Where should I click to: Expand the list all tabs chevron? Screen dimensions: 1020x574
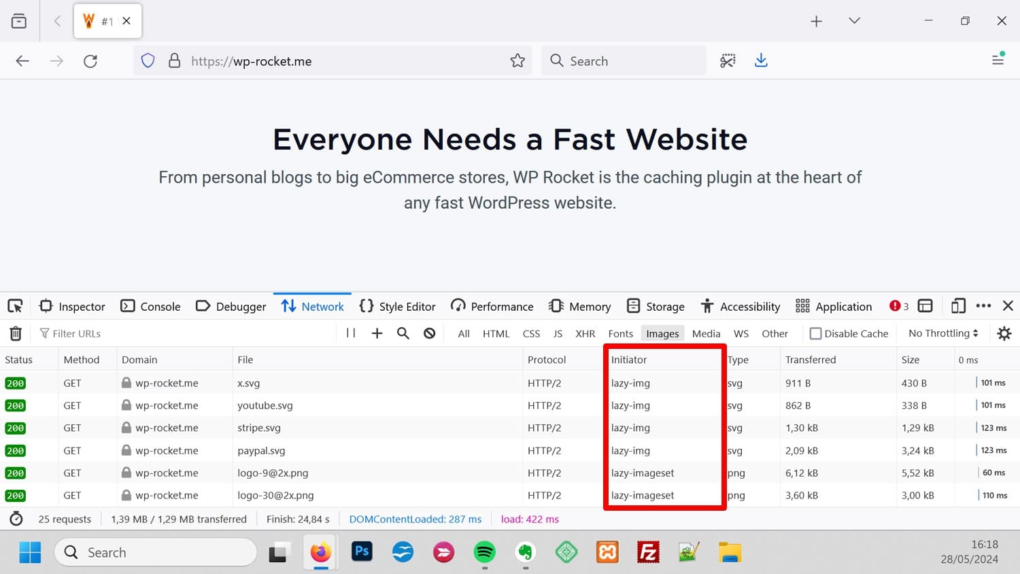854,21
